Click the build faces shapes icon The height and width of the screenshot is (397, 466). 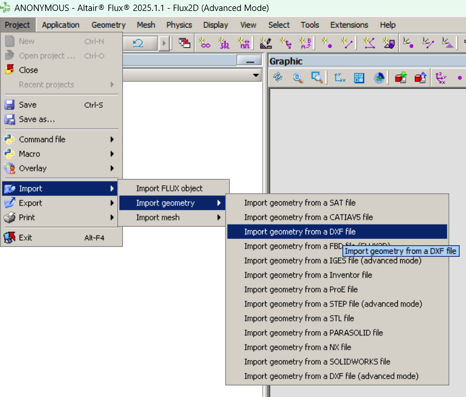click(x=389, y=43)
